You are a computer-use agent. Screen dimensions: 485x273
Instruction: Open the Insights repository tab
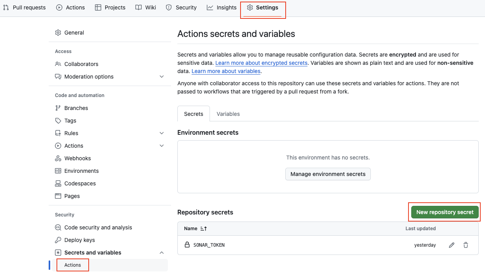point(222,7)
